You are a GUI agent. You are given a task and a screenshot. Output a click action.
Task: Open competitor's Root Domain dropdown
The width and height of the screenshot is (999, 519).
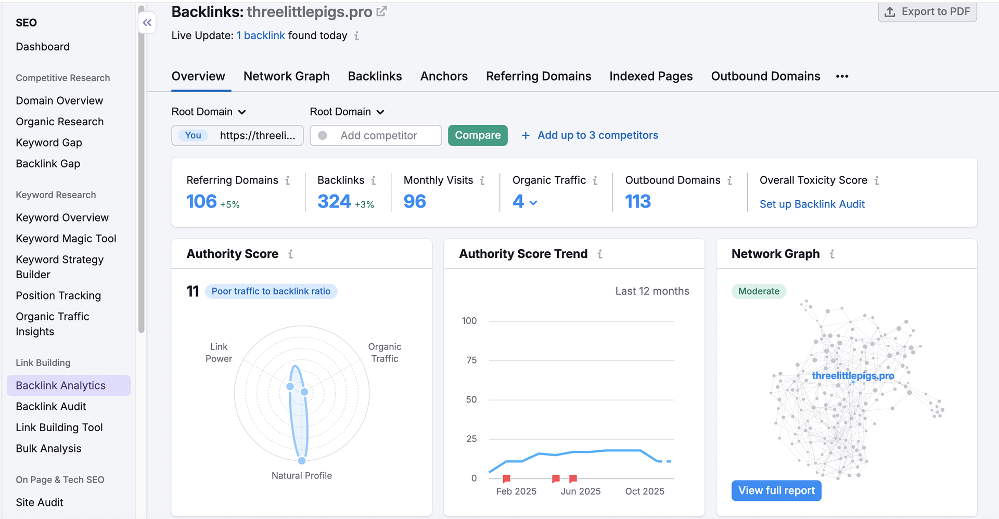click(347, 112)
